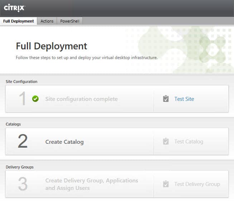The height and width of the screenshot is (201, 234).
Task: Click the Delivery Groups section label
Action: click(20, 167)
